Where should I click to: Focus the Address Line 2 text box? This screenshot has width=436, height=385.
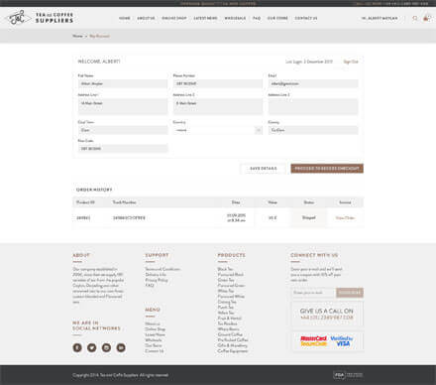click(218, 106)
